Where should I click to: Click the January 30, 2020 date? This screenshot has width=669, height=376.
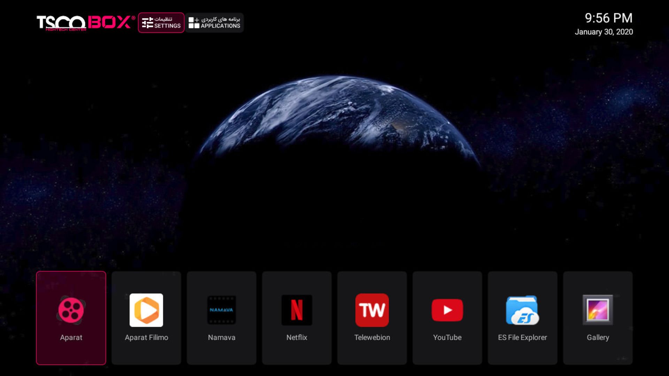tap(603, 32)
